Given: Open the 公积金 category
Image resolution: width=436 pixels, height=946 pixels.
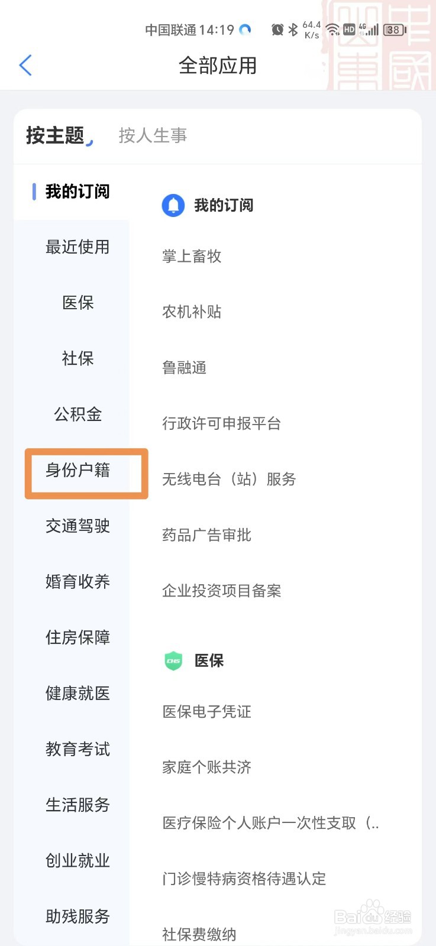Looking at the screenshot, I should pyautogui.click(x=77, y=414).
